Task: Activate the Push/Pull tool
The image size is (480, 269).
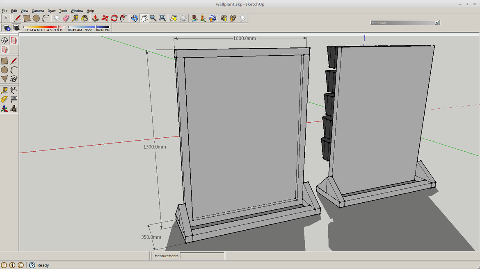Action: 95,18
